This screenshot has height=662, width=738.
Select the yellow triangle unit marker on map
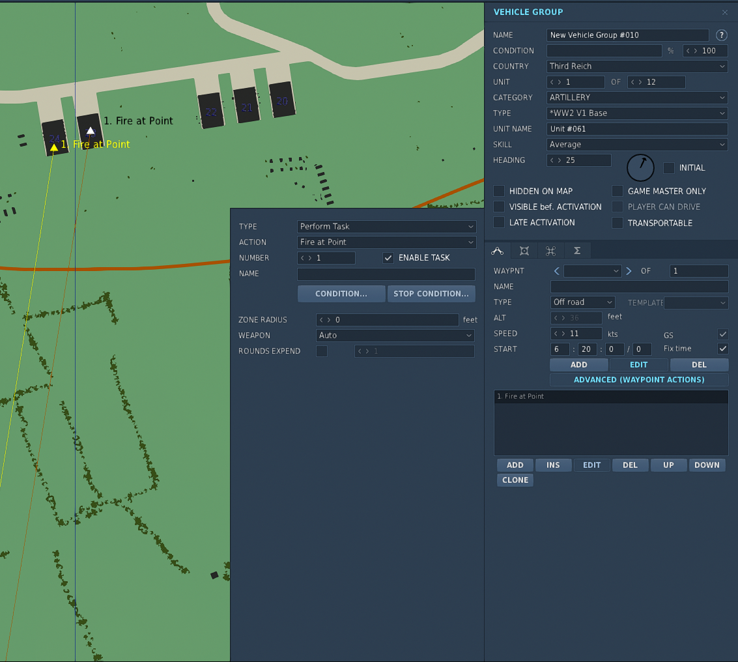[54, 147]
